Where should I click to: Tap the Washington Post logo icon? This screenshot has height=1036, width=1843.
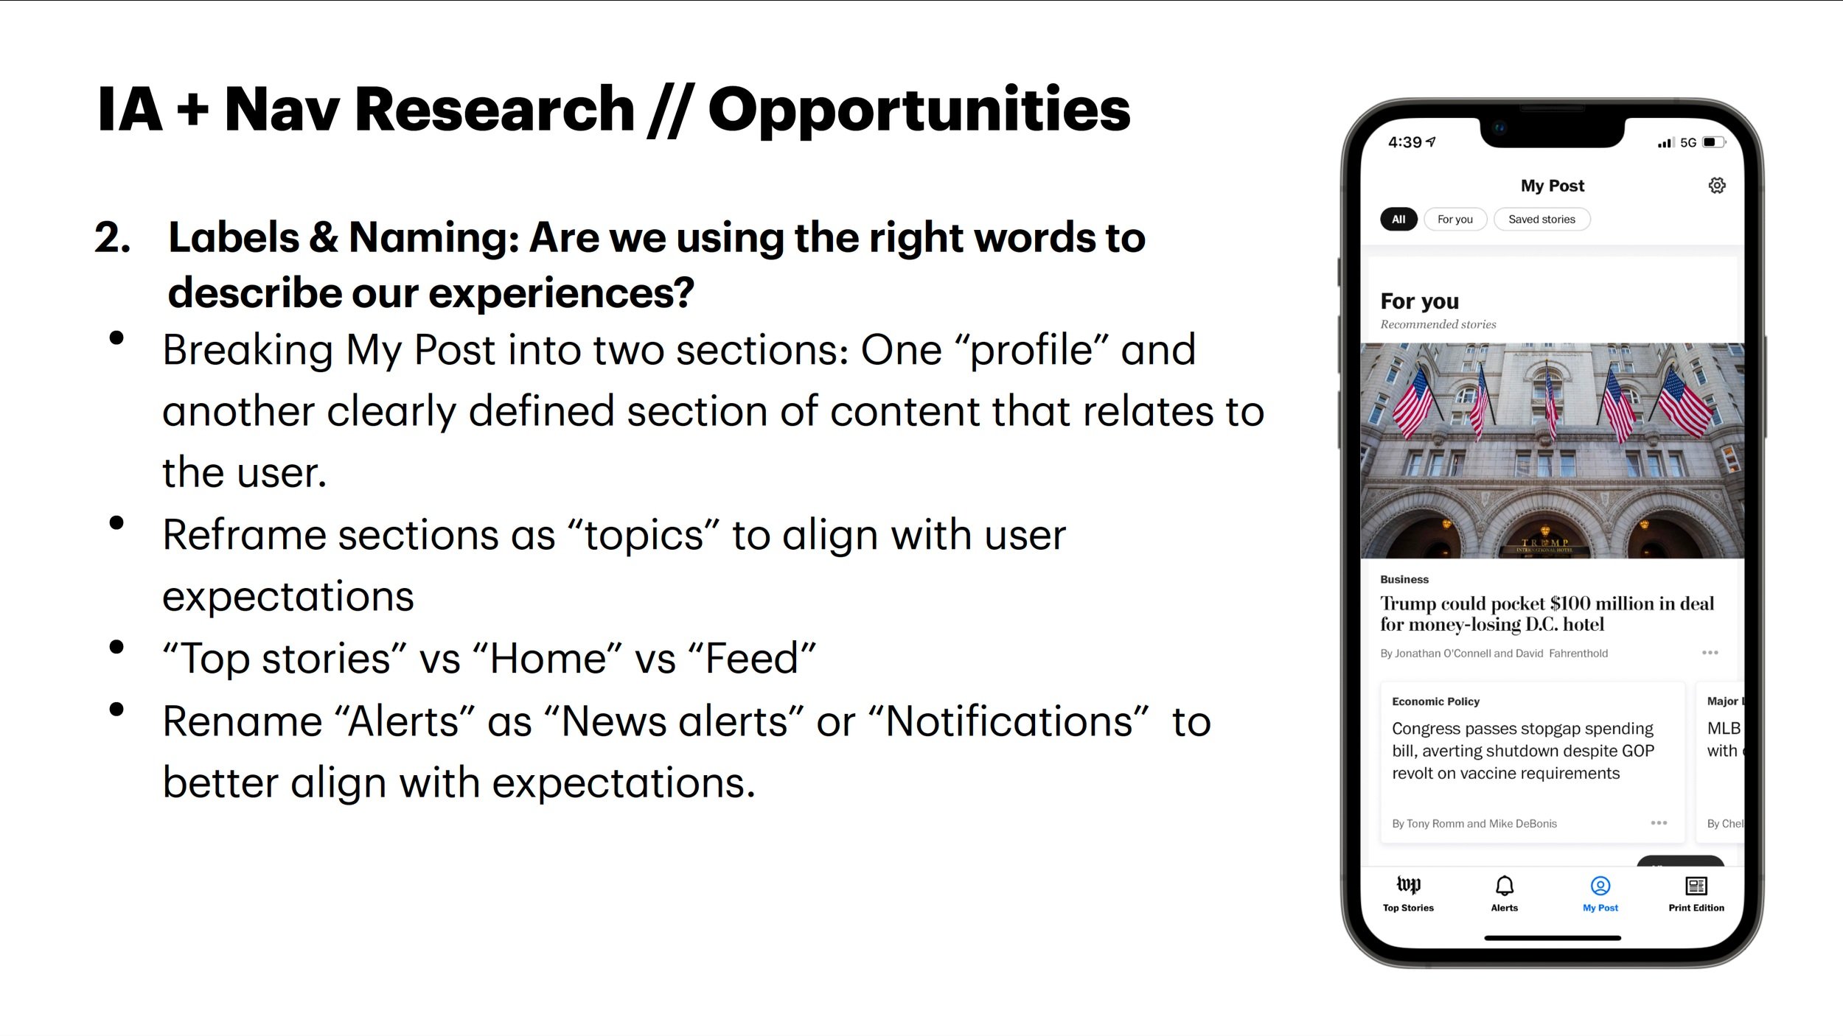[1409, 886]
